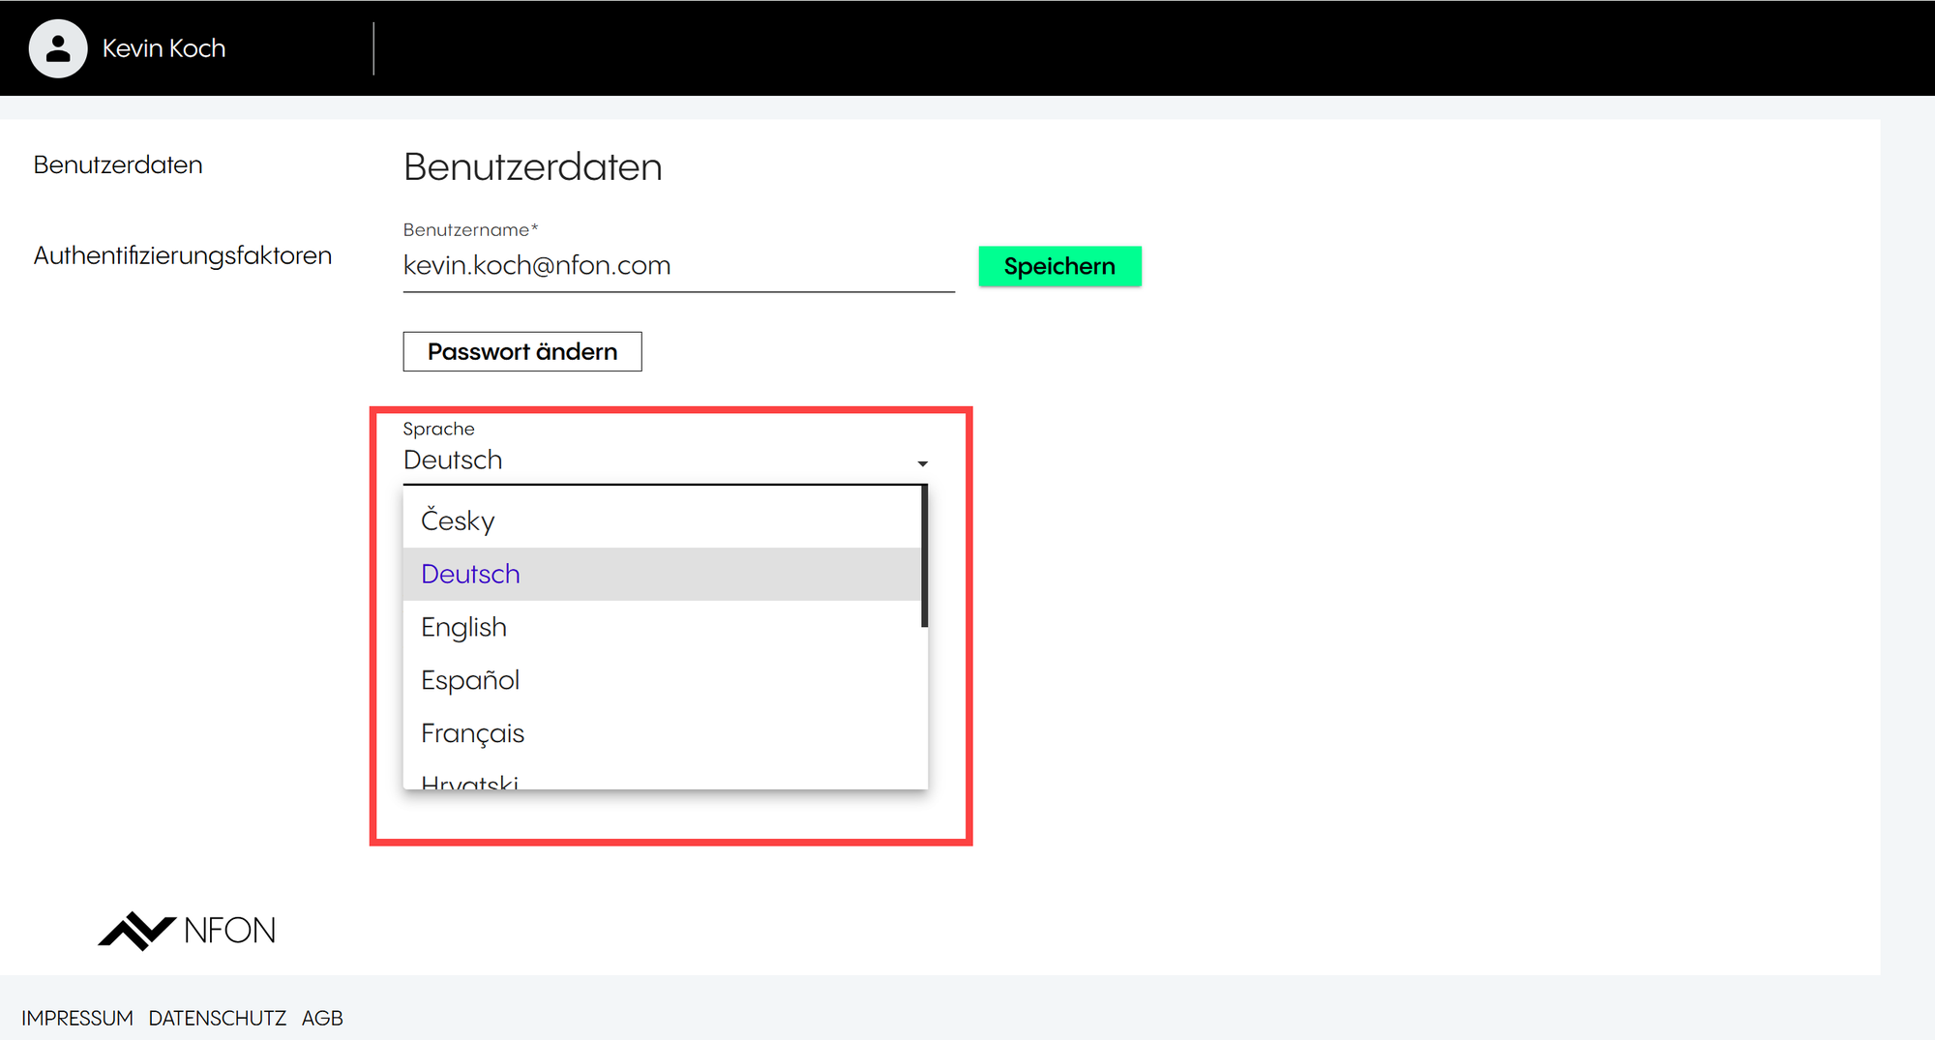Screen dimensions: 1935x1040
Task: Click the user avatar icon
Action: coord(58,48)
